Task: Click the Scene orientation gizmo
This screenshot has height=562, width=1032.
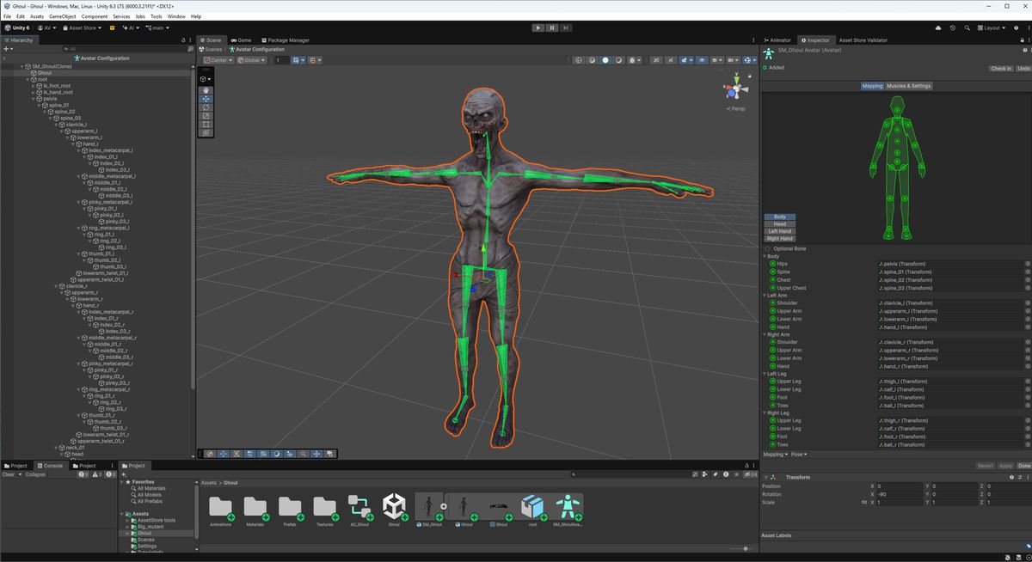Action: (x=735, y=88)
